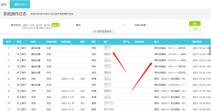Open the date range 2021-01-01 至 2021-10-23

click(37, 28)
